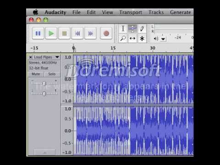Click the lower channel vertical scale at 0.0
The width and height of the screenshot is (220, 165).
tap(68, 131)
